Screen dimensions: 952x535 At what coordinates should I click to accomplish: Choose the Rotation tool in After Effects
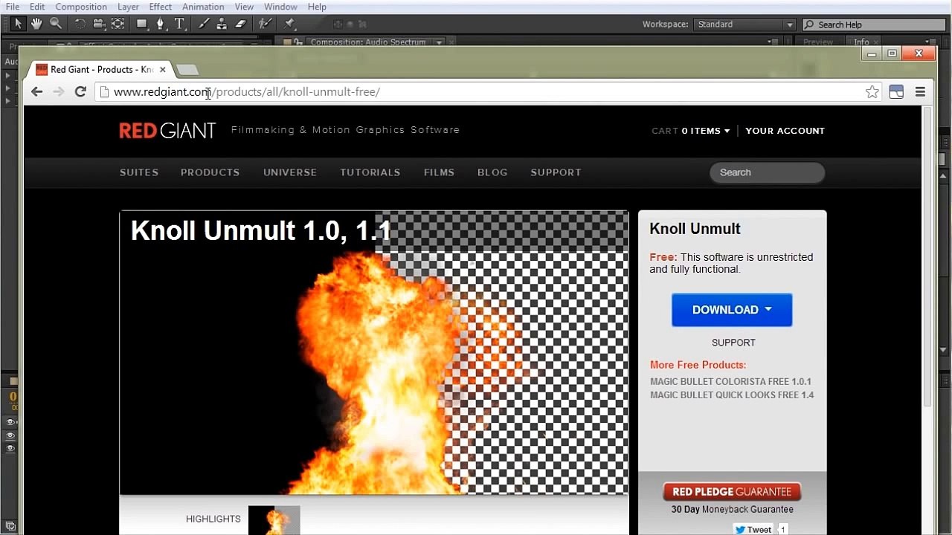click(80, 24)
